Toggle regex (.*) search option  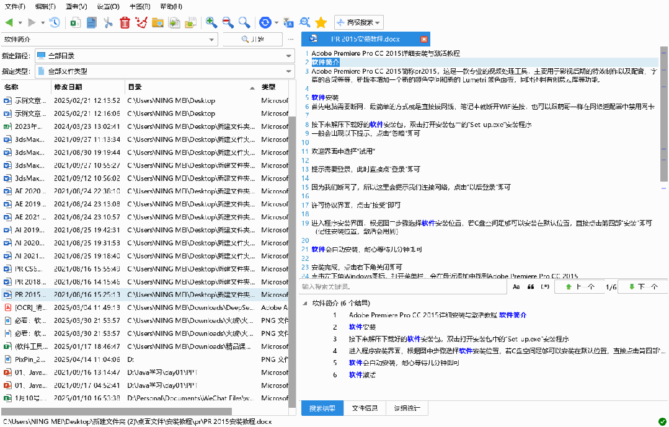pos(545,287)
